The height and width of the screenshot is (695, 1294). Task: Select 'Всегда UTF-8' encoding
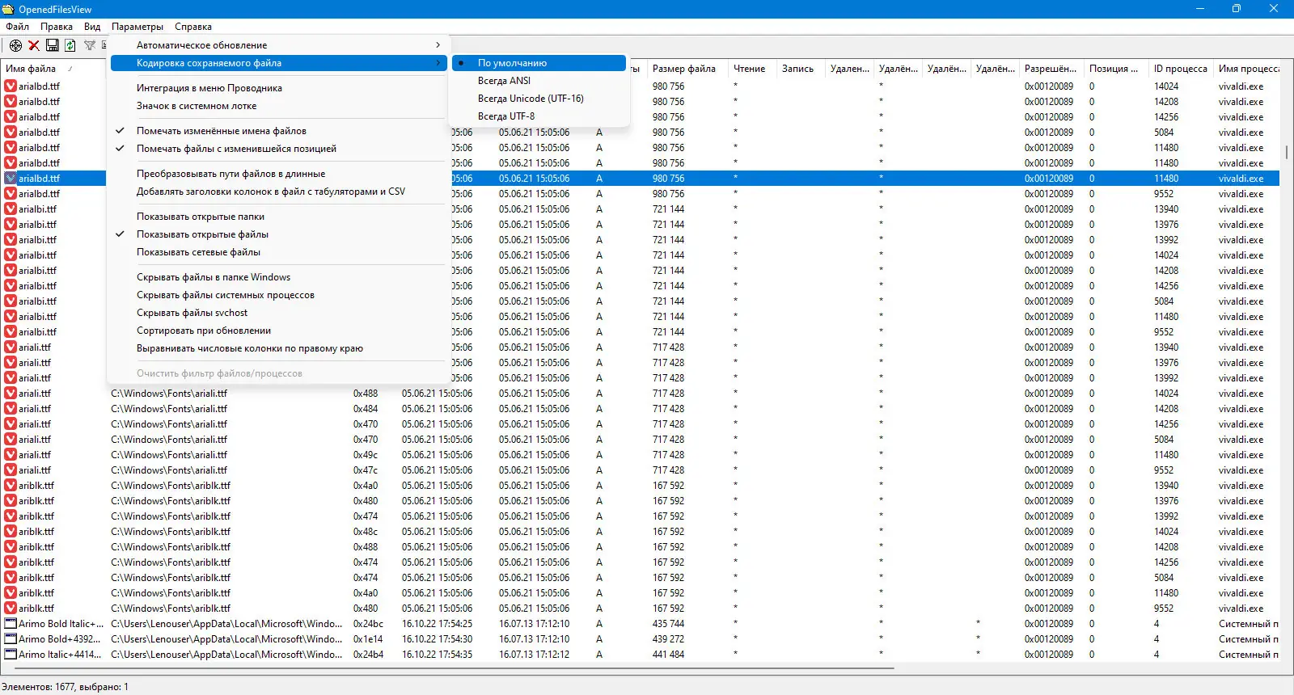click(539, 116)
